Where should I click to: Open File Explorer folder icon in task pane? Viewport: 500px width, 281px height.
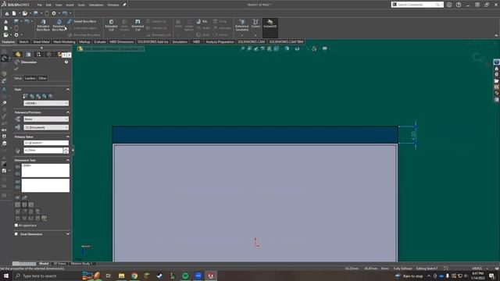pos(497,81)
